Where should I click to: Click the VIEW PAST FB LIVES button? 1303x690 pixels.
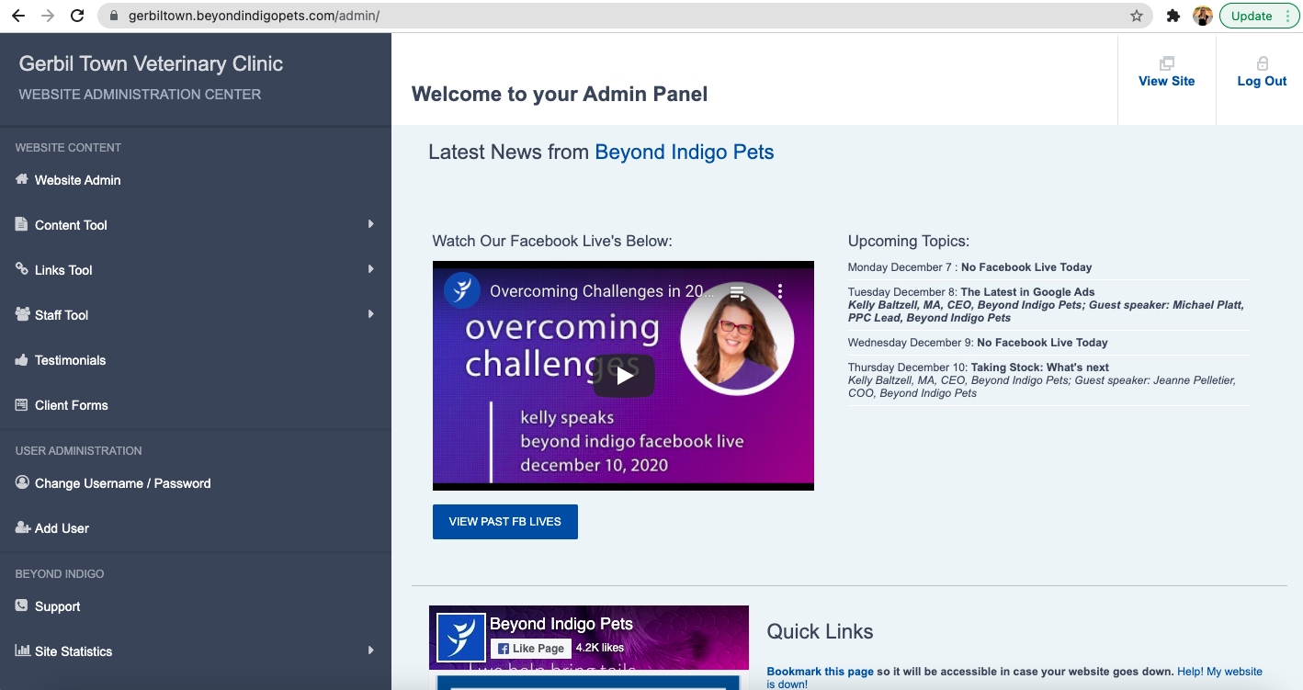(x=505, y=521)
